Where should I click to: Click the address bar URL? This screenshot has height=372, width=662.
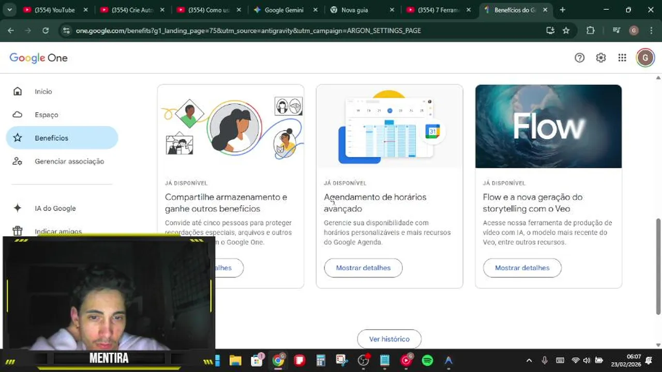click(x=248, y=30)
